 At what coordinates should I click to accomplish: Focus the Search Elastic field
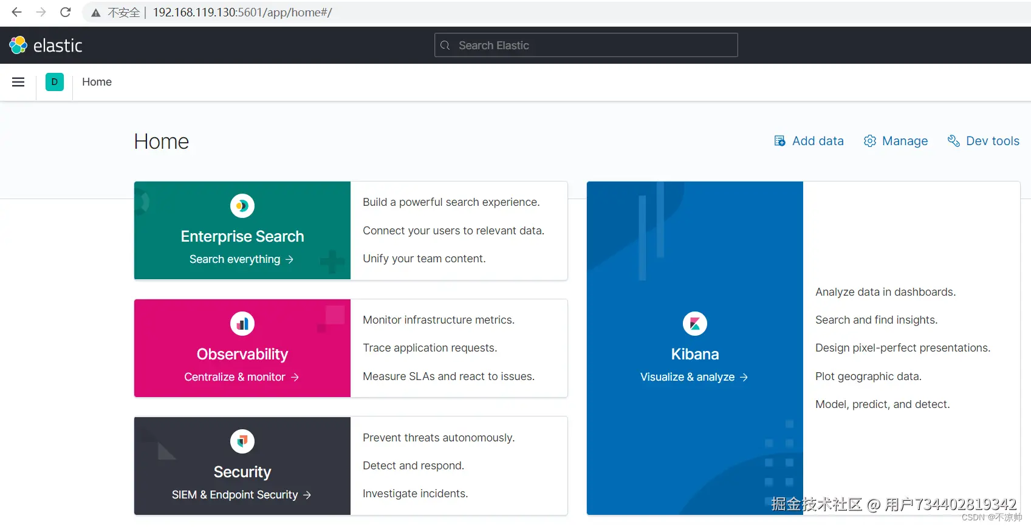(586, 45)
